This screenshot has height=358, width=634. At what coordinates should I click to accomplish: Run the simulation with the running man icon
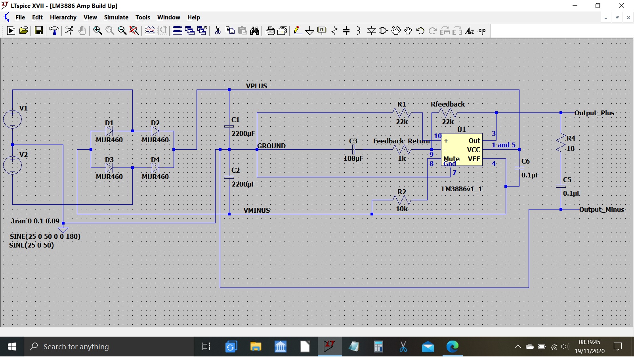69,30
